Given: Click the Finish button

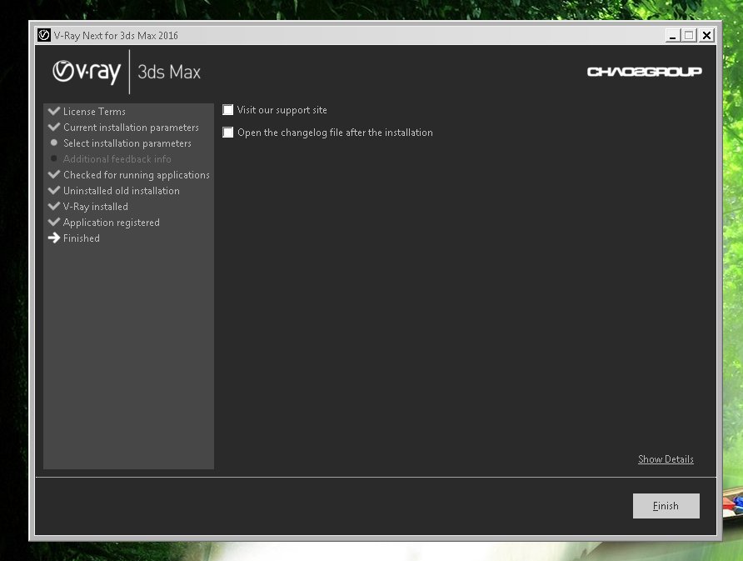Looking at the screenshot, I should tap(666, 506).
